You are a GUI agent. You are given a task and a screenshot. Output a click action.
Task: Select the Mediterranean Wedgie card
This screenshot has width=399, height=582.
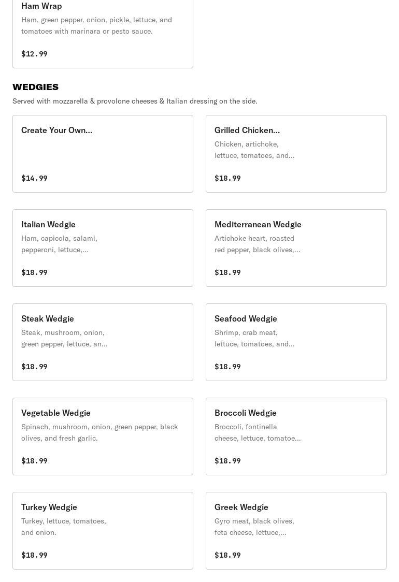pyautogui.click(x=296, y=248)
